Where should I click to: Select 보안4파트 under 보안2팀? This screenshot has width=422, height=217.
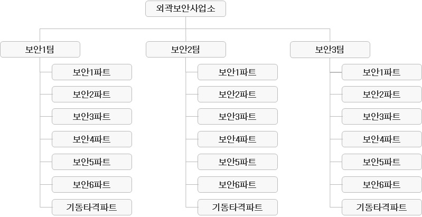(238, 139)
